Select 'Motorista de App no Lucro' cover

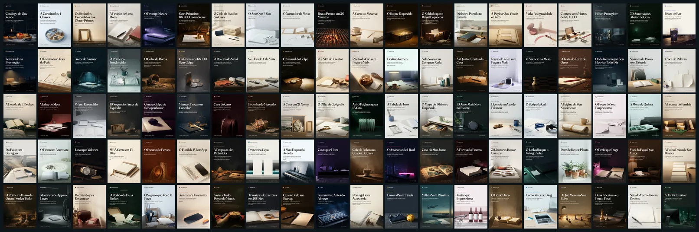point(54,207)
